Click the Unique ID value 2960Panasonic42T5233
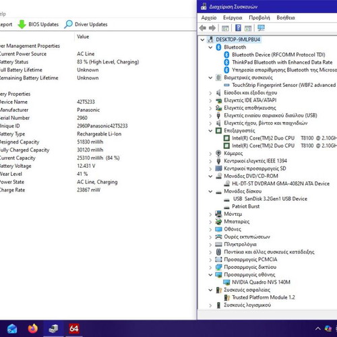This screenshot has height=337, width=337. coord(102,126)
